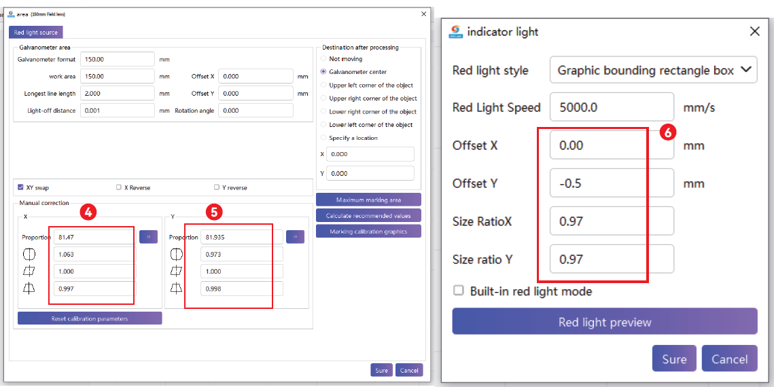Click the Red light preview button

(604, 322)
